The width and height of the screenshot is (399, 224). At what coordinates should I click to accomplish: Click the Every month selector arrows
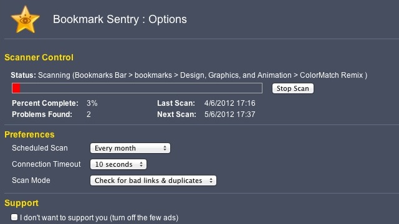pos(165,148)
